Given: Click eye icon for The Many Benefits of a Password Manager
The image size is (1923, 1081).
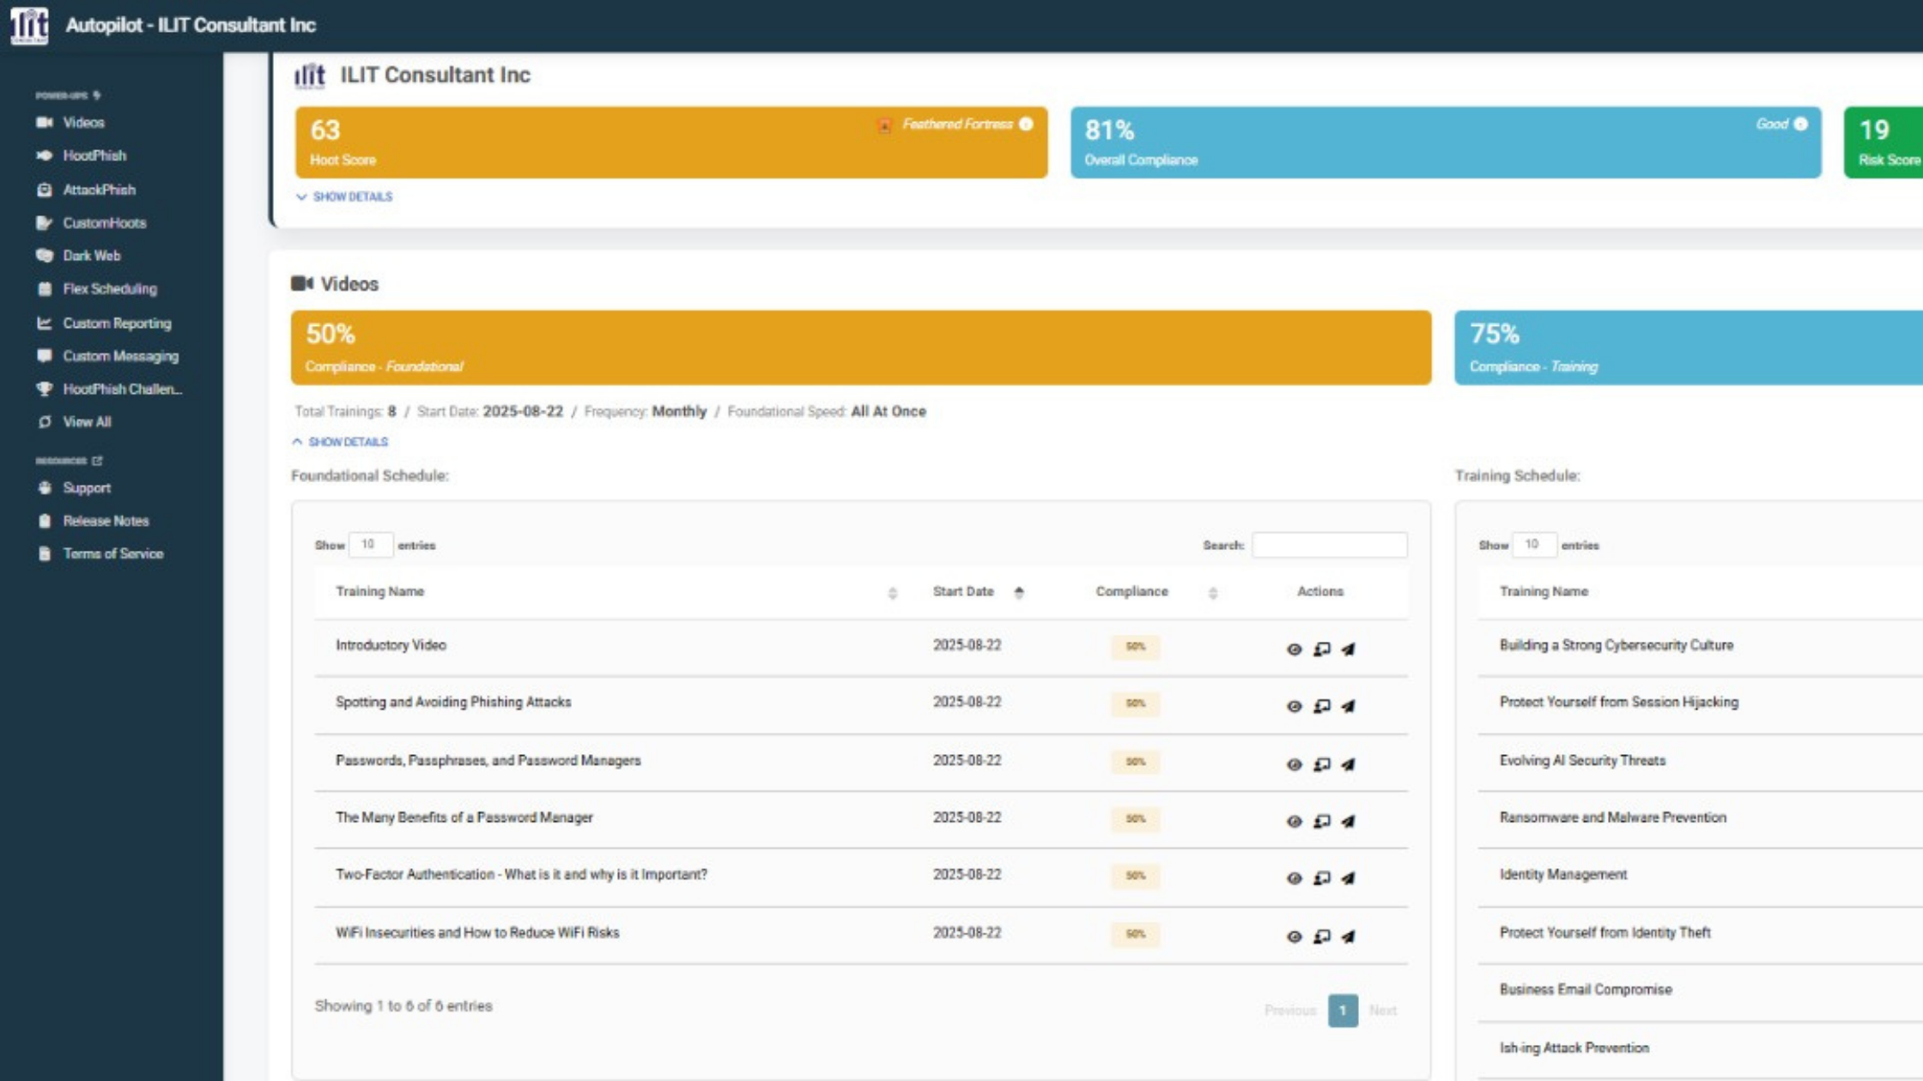Looking at the screenshot, I should [x=1294, y=822].
